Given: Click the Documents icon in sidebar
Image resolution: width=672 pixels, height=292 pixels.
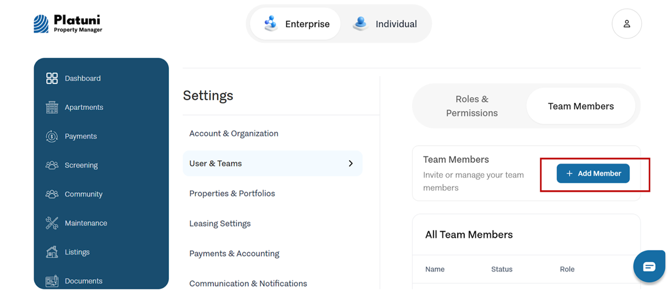Looking at the screenshot, I should (52, 281).
